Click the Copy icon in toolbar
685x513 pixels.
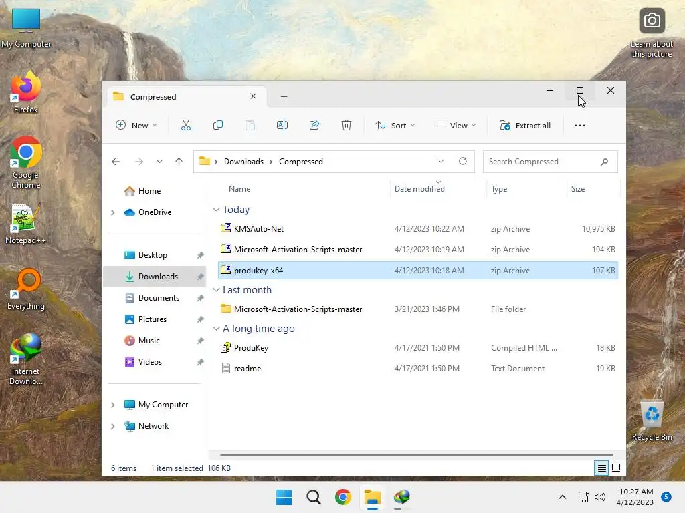(217, 125)
